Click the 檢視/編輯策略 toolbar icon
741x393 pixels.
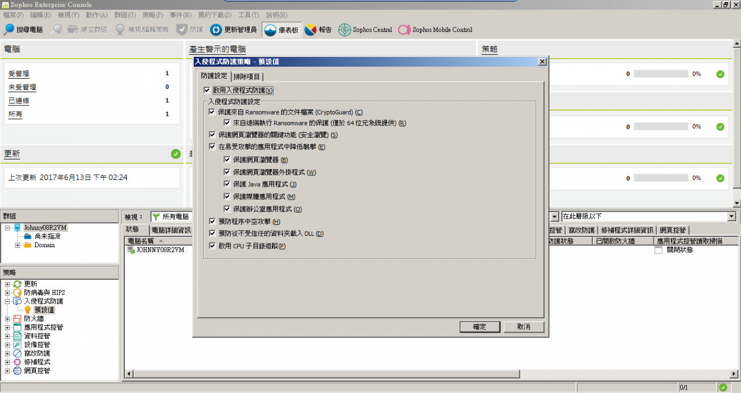click(x=120, y=30)
